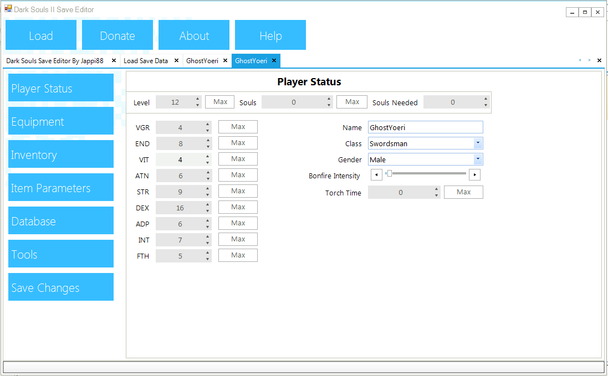This screenshot has height=376, width=608.
Task: Max out the ADP stat
Action: (x=238, y=223)
